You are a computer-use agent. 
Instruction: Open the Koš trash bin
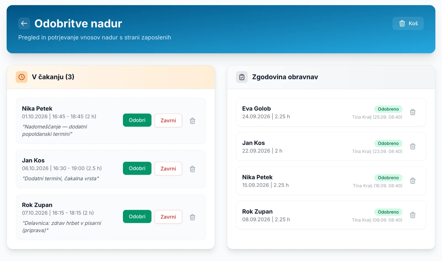[408, 23]
